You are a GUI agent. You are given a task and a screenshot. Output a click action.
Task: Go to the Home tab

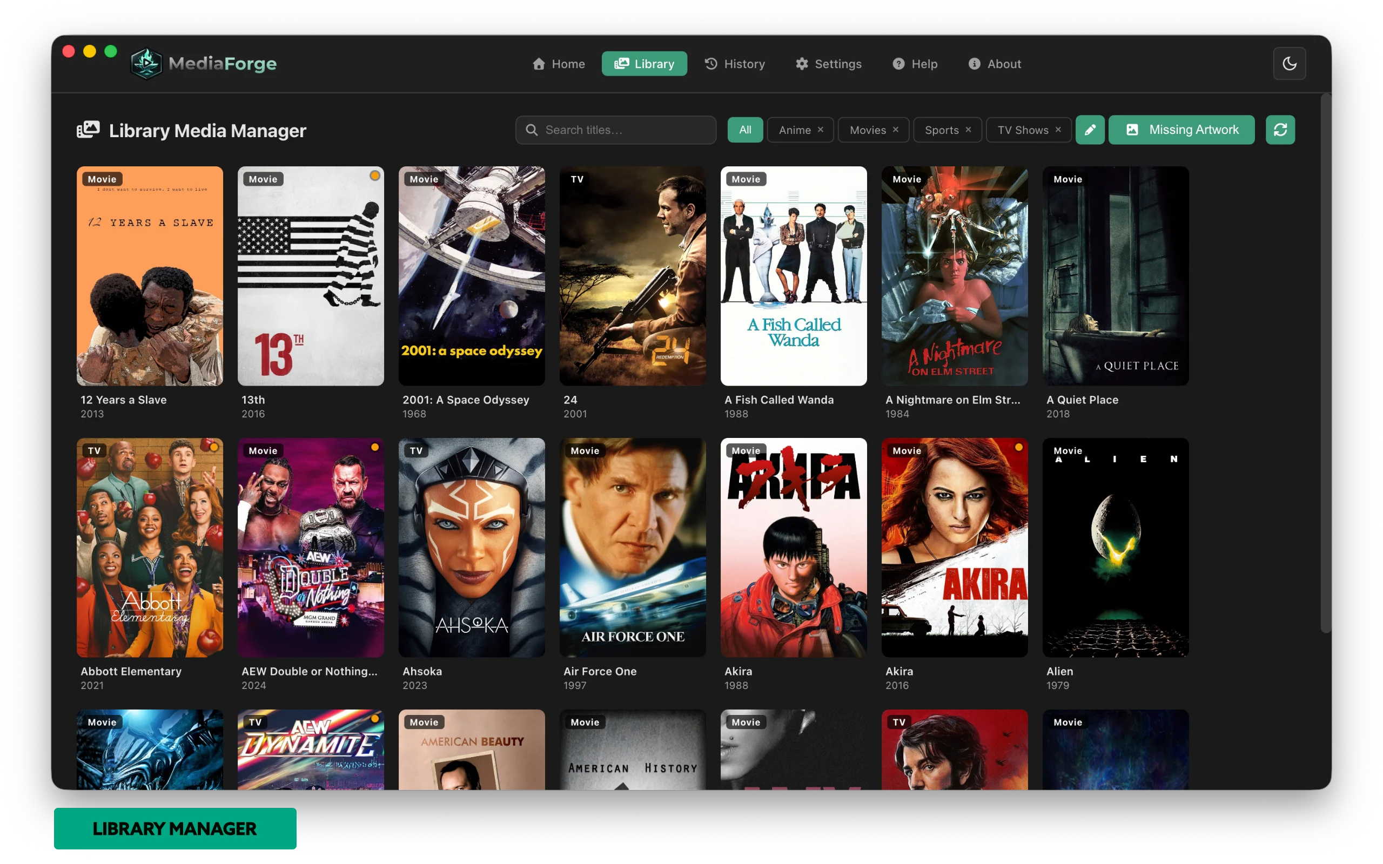pyautogui.click(x=559, y=63)
